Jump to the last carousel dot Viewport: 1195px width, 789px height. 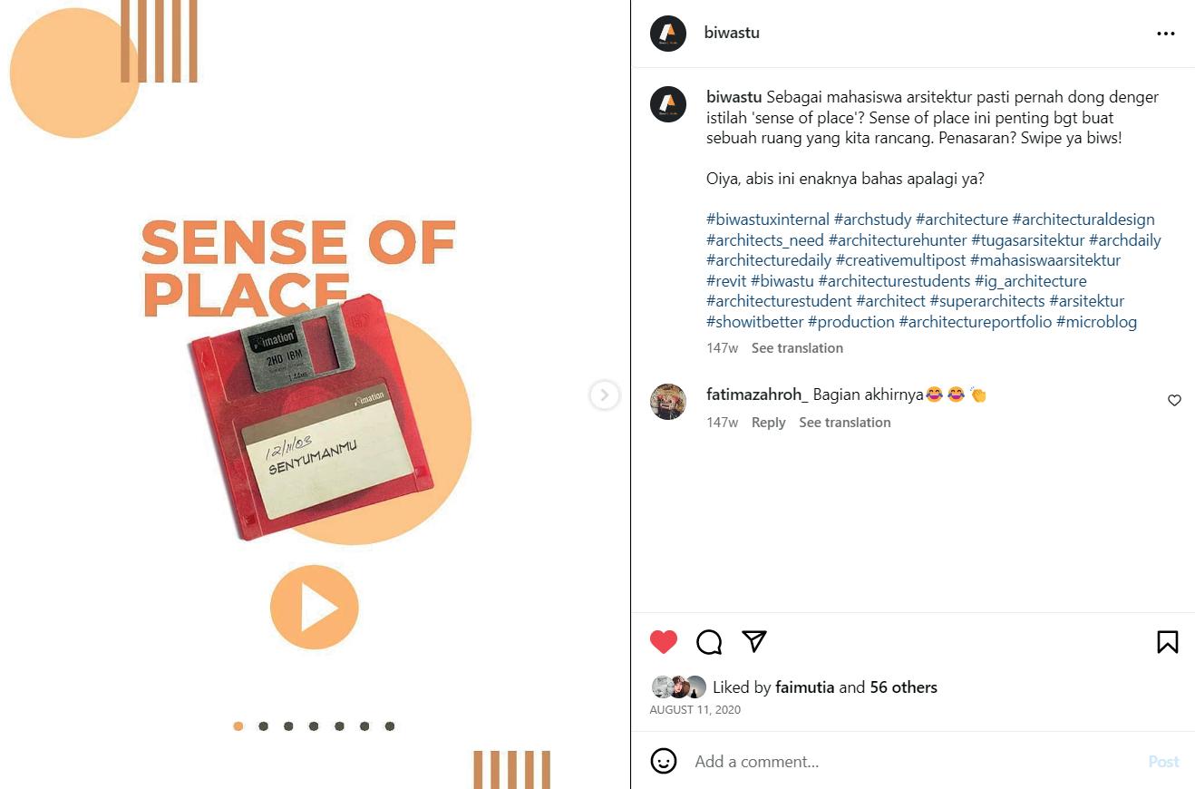[390, 726]
